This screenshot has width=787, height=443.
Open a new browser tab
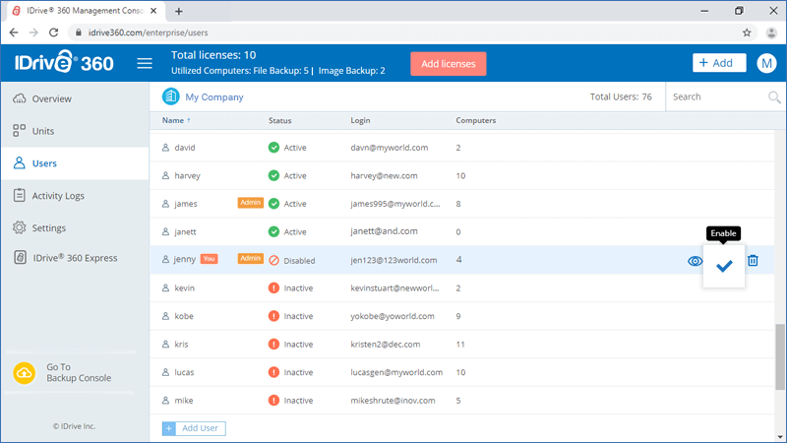(x=179, y=11)
